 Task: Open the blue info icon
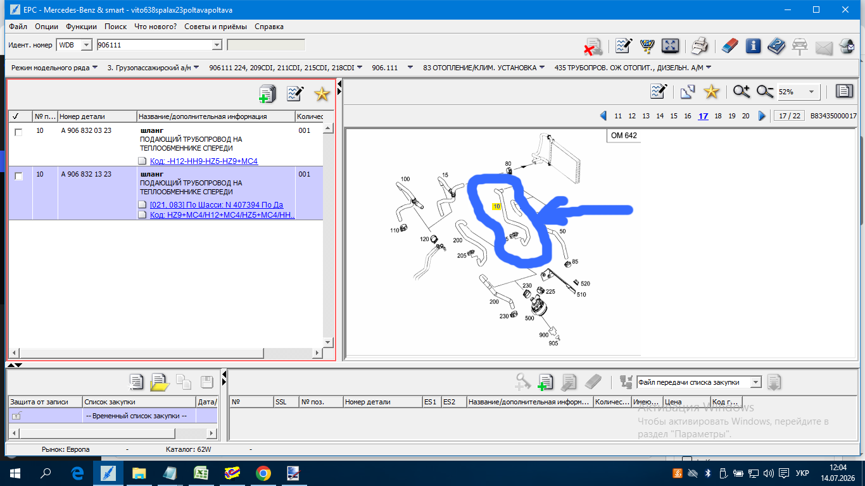pos(753,46)
